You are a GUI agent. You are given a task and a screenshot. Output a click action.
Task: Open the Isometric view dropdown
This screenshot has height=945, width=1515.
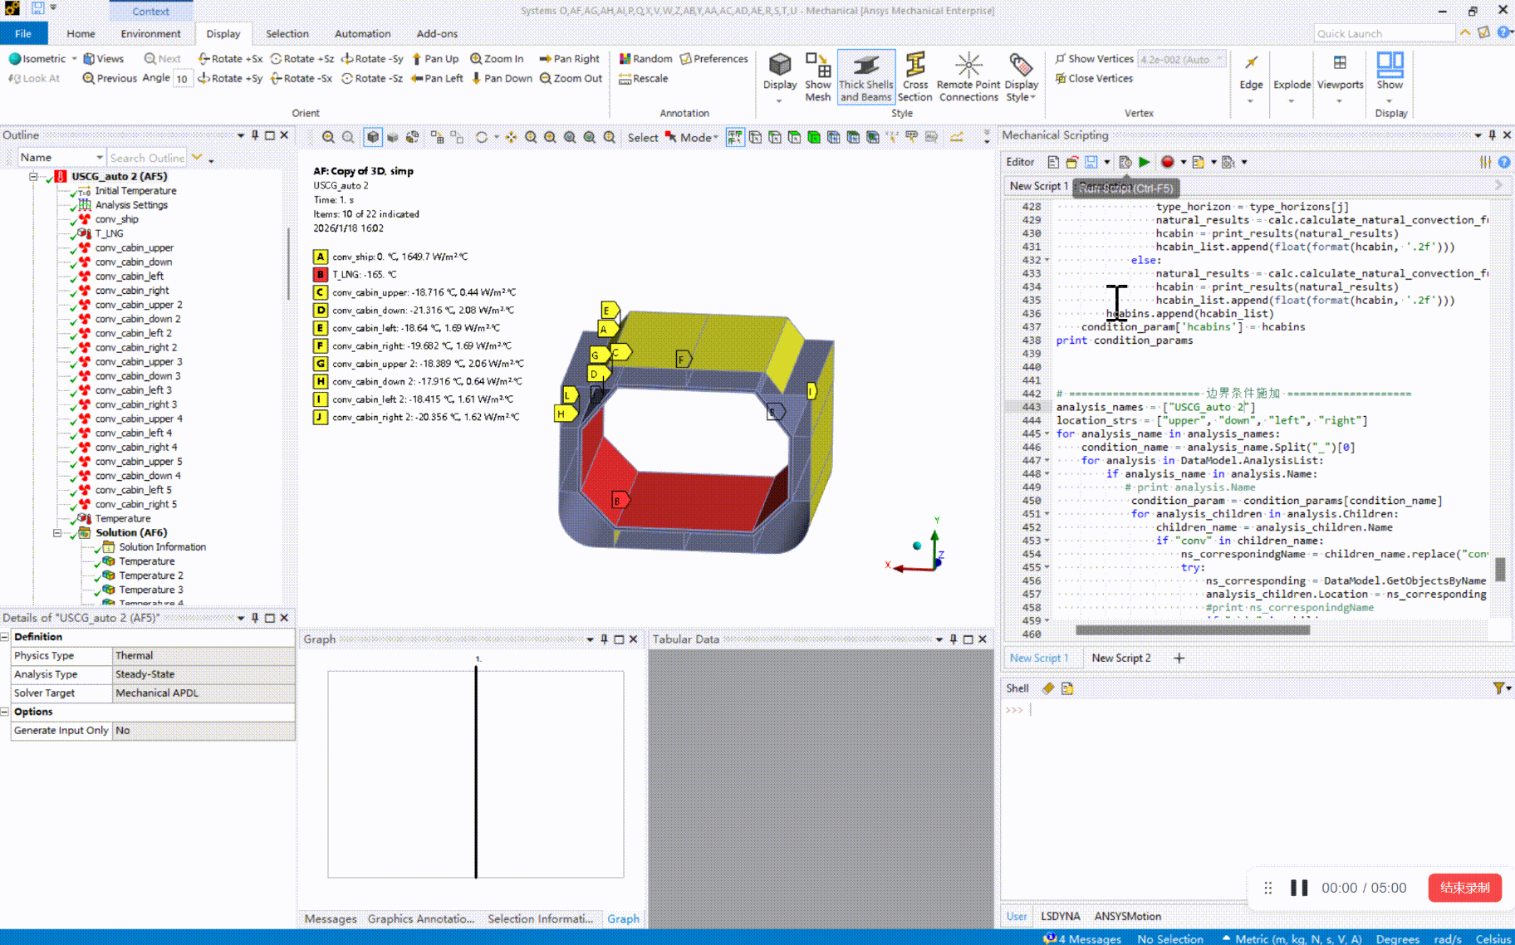tap(74, 59)
